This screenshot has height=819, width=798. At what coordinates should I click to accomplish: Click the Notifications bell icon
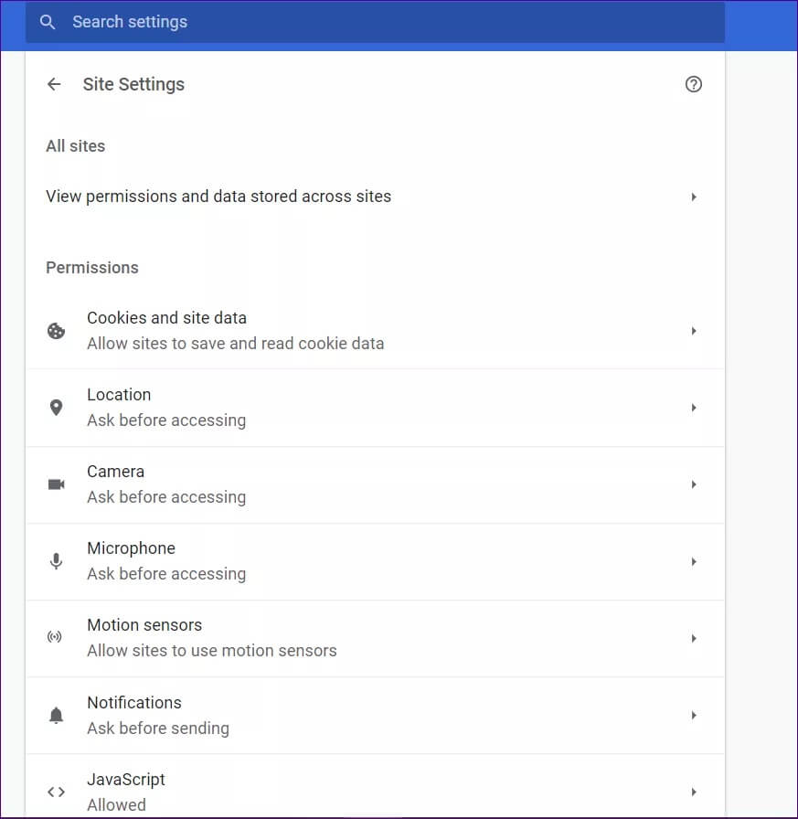pos(56,715)
